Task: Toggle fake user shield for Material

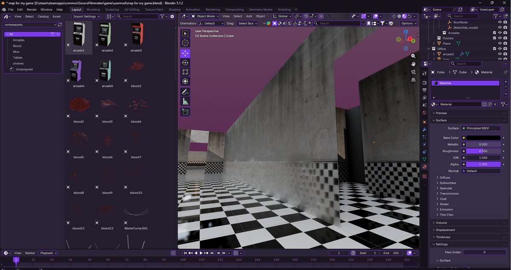Action: tap(484, 104)
